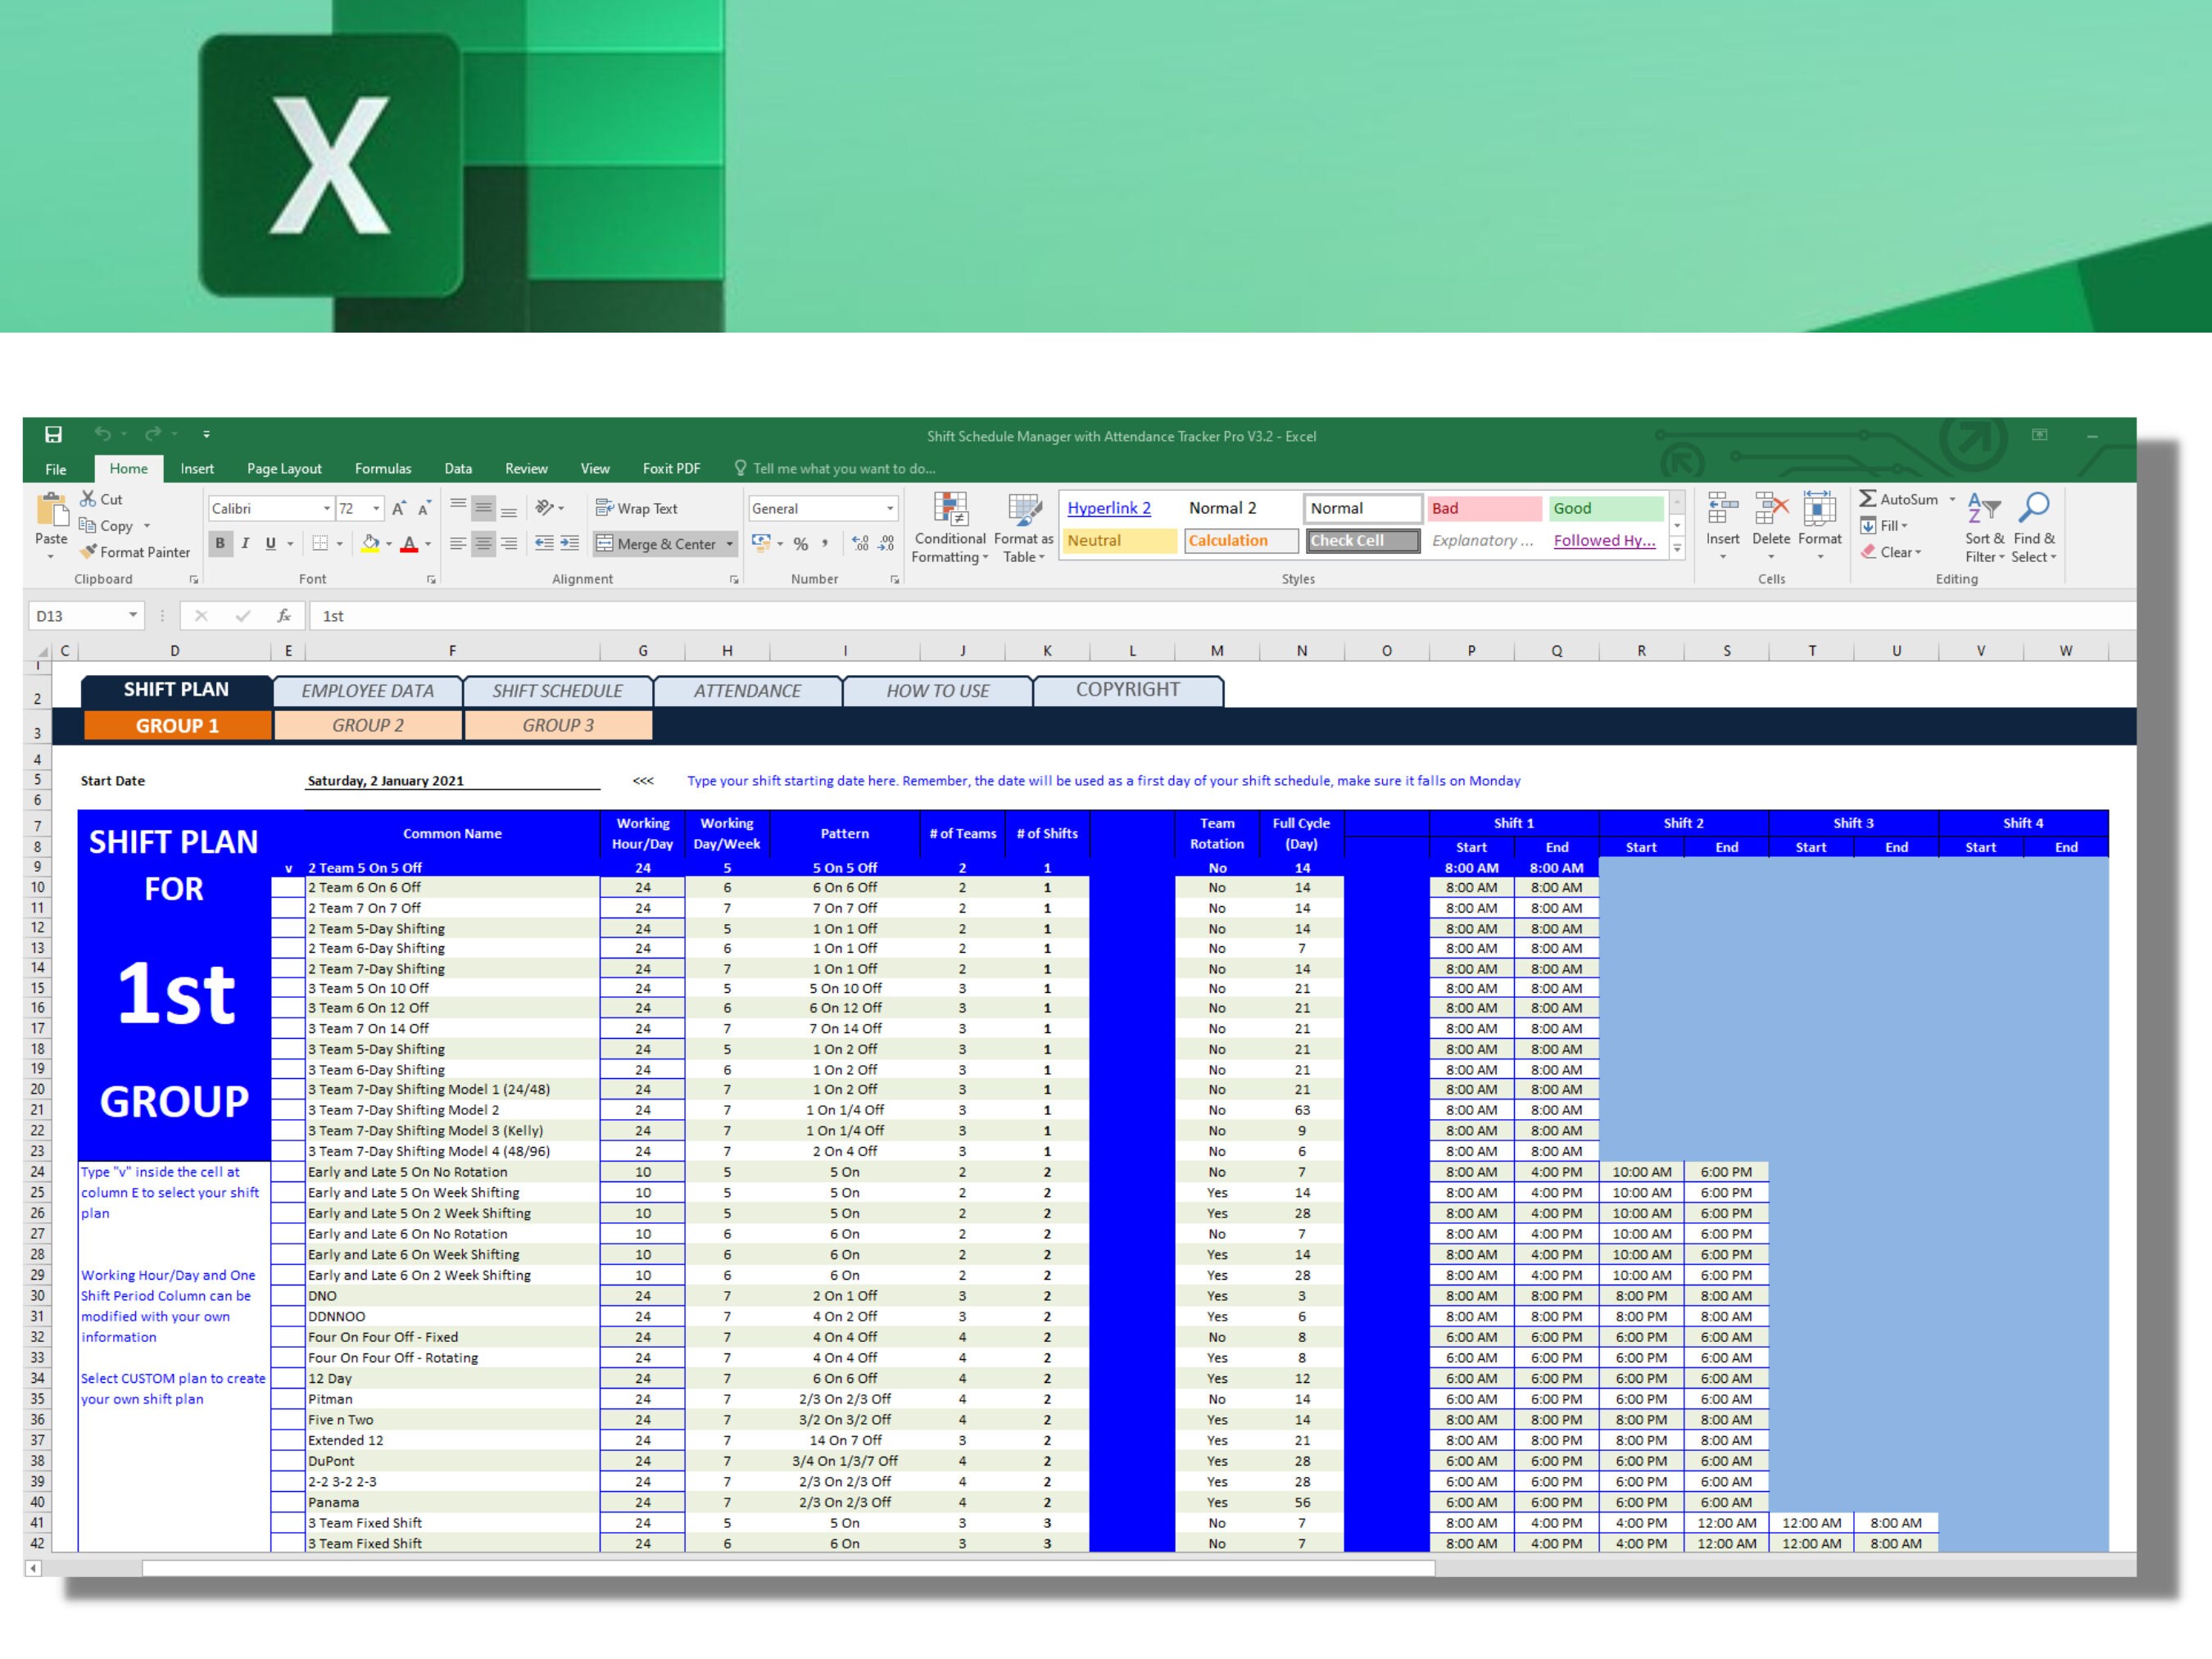
Task: Switch to the Formulas ribbon tab
Action: [383, 468]
